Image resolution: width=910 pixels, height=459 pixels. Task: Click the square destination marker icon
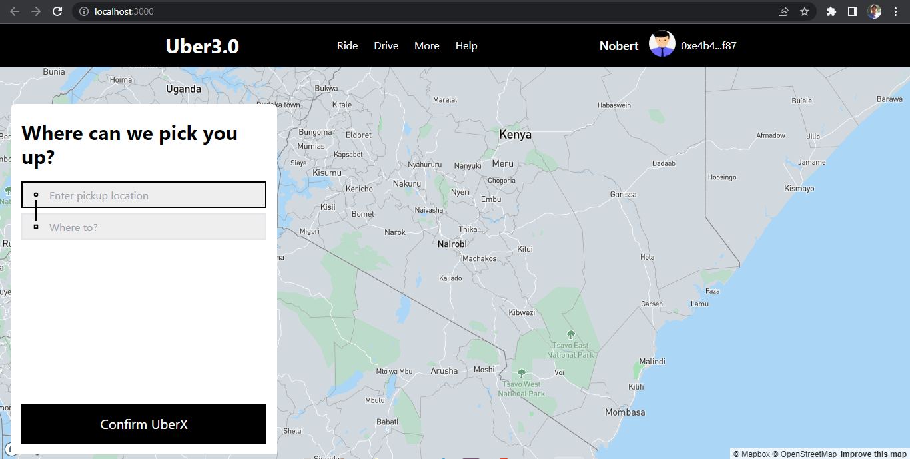(x=36, y=227)
